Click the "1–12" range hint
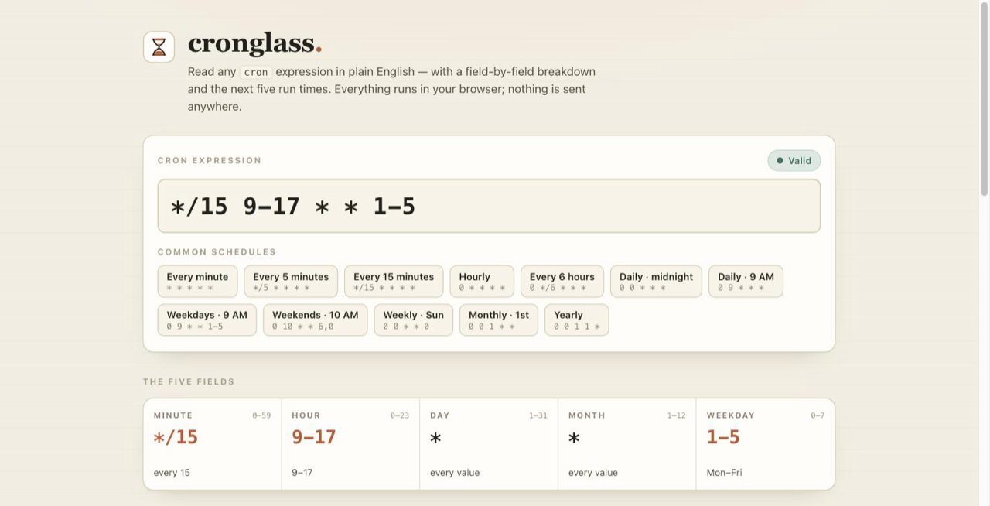990x506 pixels. [677, 415]
